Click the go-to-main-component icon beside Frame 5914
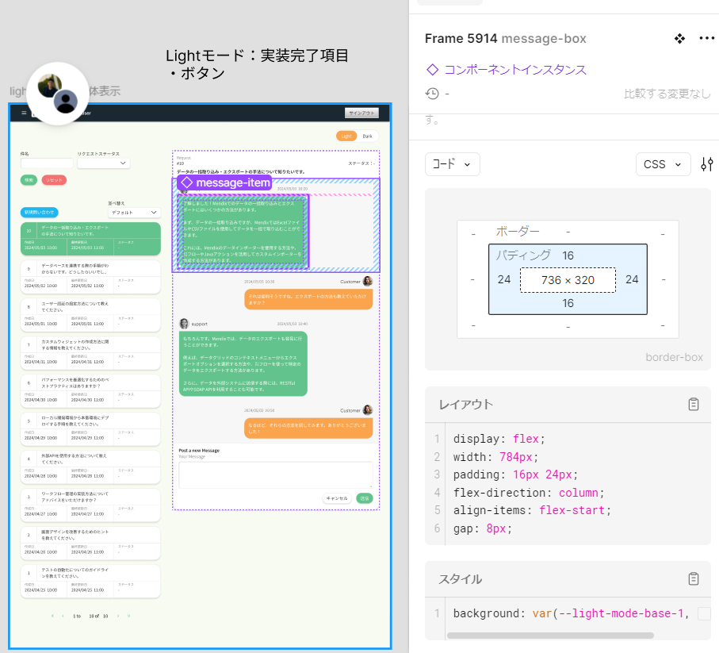This screenshot has height=653, width=719. coord(679,39)
